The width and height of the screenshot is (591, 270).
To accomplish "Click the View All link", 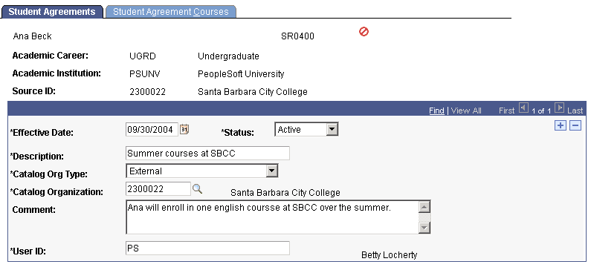I will tap(466, 111).
